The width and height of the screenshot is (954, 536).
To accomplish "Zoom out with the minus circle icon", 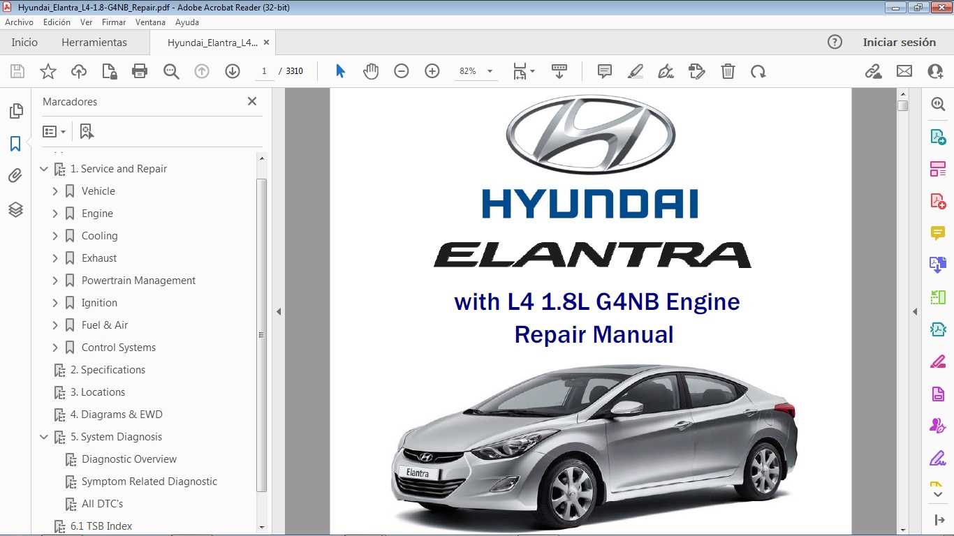I will click(x=402, y=71).
